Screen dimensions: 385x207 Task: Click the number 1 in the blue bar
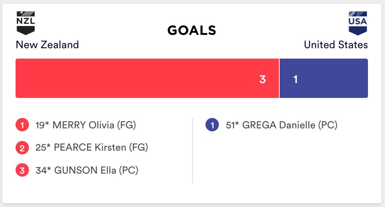point(295,79)
